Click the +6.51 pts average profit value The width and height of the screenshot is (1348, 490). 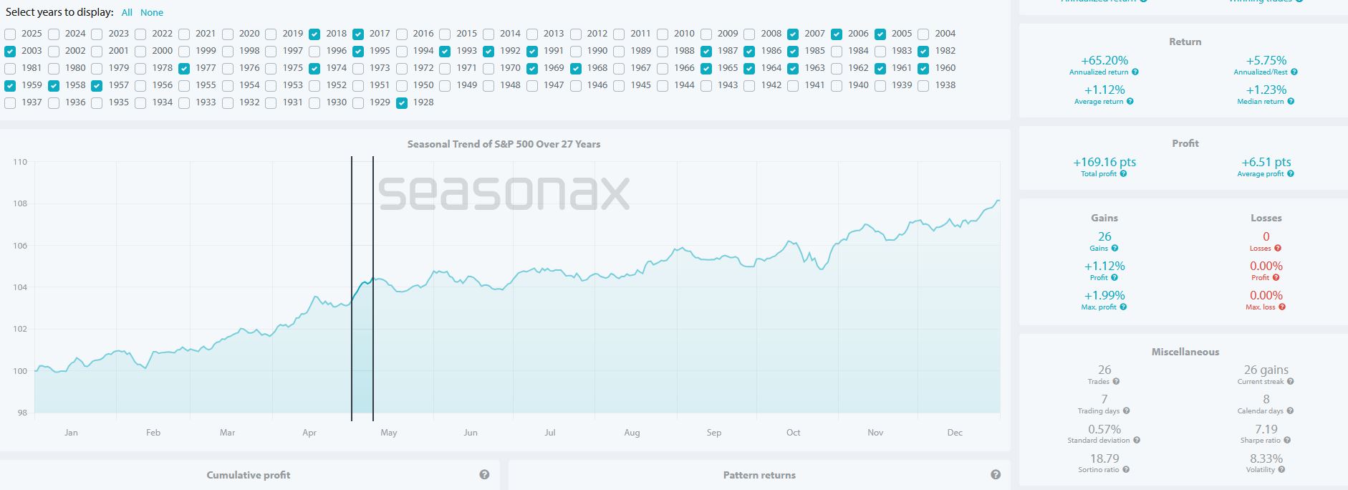tap(1266, 163)
